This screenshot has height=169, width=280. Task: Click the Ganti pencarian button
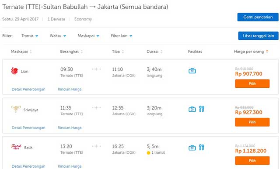[x=258, y=17]
